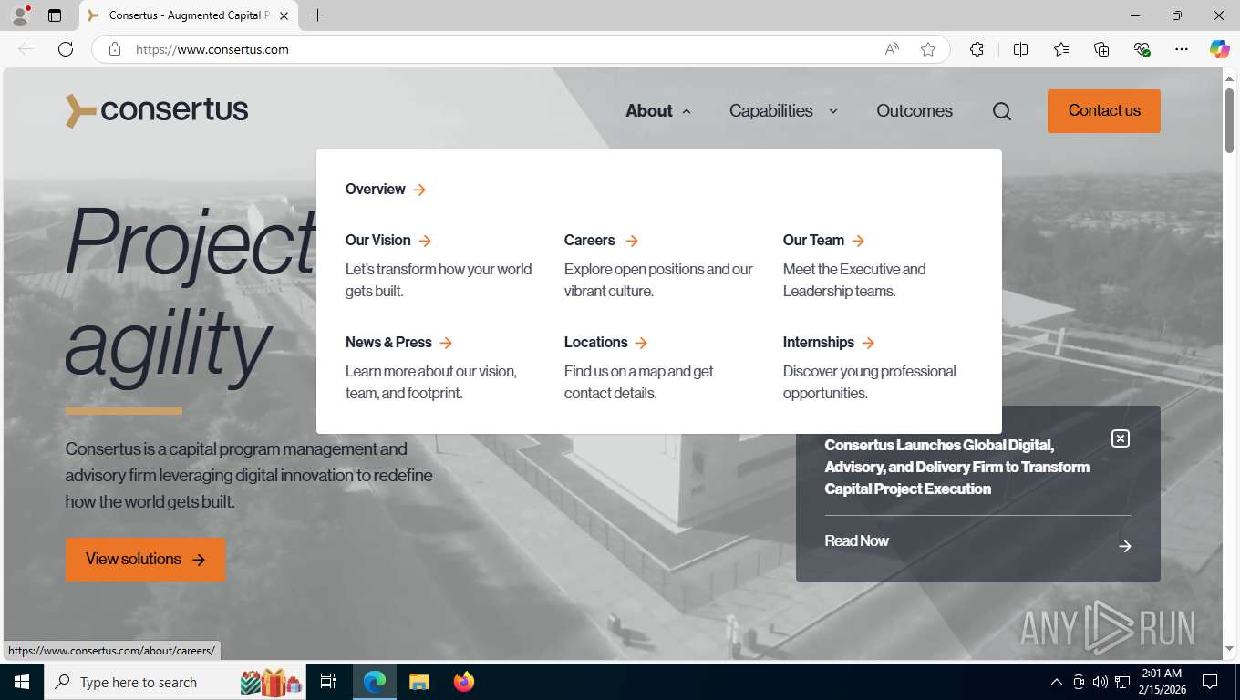
Task: Click the arrow next to Our Team
Action: click(x=858, y=241)
